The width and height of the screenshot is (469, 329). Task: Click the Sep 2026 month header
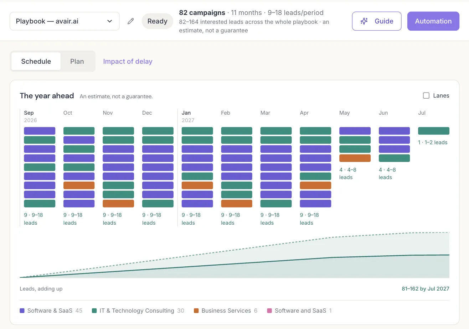coord(30,116)
